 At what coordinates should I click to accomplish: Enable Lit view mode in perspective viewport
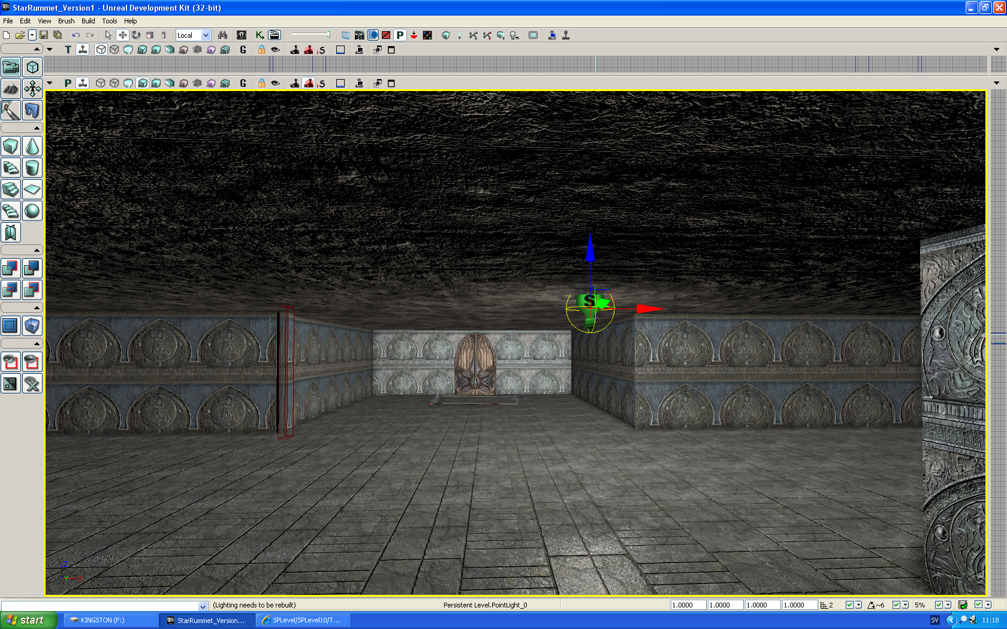(142, 83)
